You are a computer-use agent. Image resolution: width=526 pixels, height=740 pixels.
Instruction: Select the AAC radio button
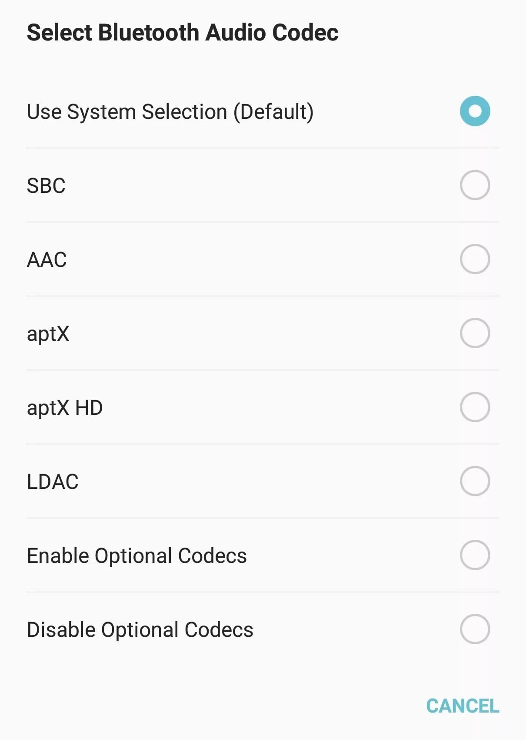475,259
